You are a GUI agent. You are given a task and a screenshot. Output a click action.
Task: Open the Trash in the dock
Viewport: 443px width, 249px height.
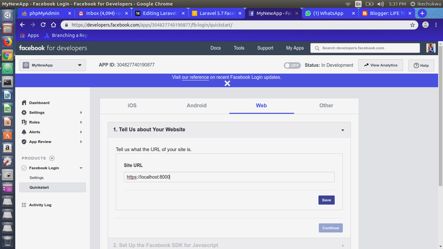[7, 242]
